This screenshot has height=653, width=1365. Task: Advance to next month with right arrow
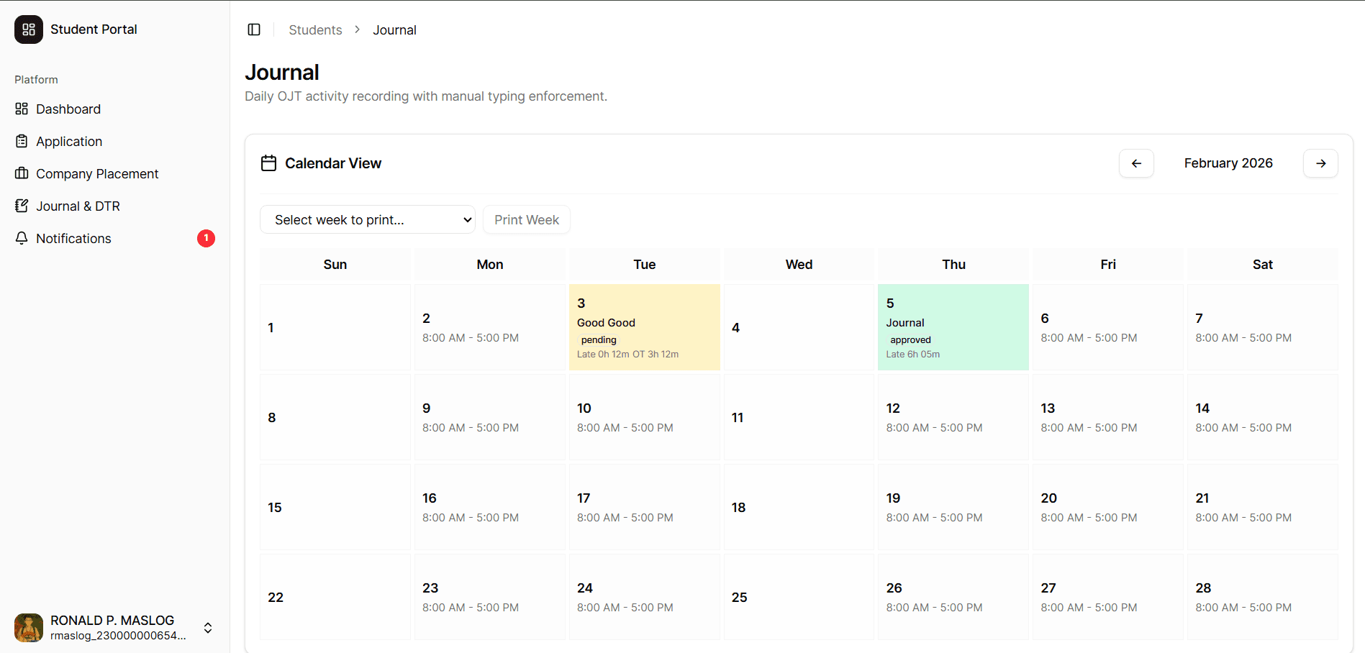click(x=1320, y=163)
